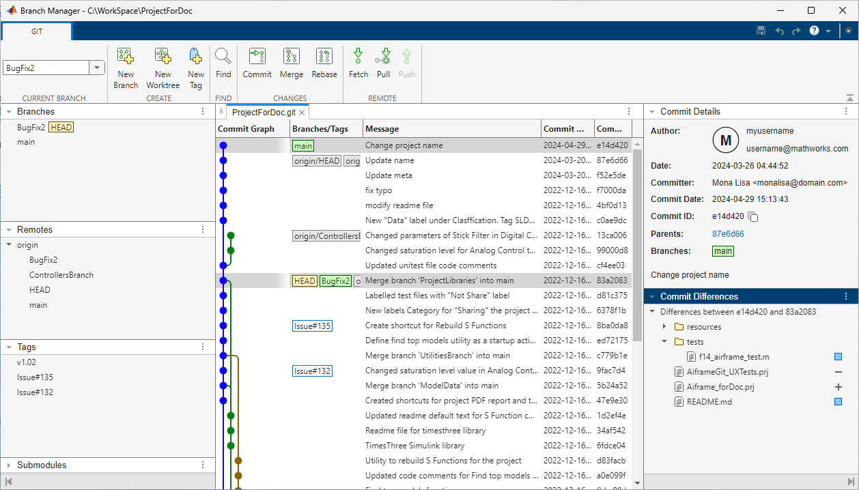
Task: Undo the last action
Action: click(778, 30)
